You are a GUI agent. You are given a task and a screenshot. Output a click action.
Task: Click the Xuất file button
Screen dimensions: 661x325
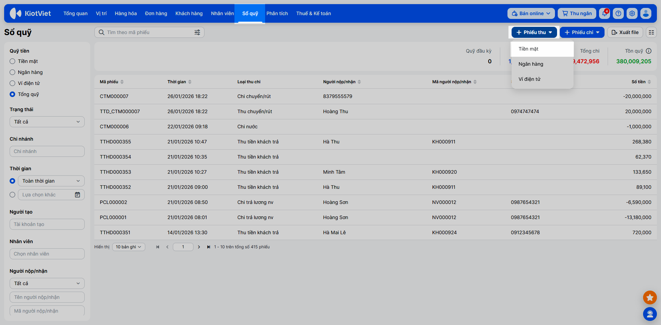tap(625, 32)
